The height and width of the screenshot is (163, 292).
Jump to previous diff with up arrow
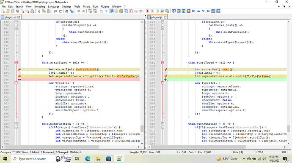[x=198, y=11]
